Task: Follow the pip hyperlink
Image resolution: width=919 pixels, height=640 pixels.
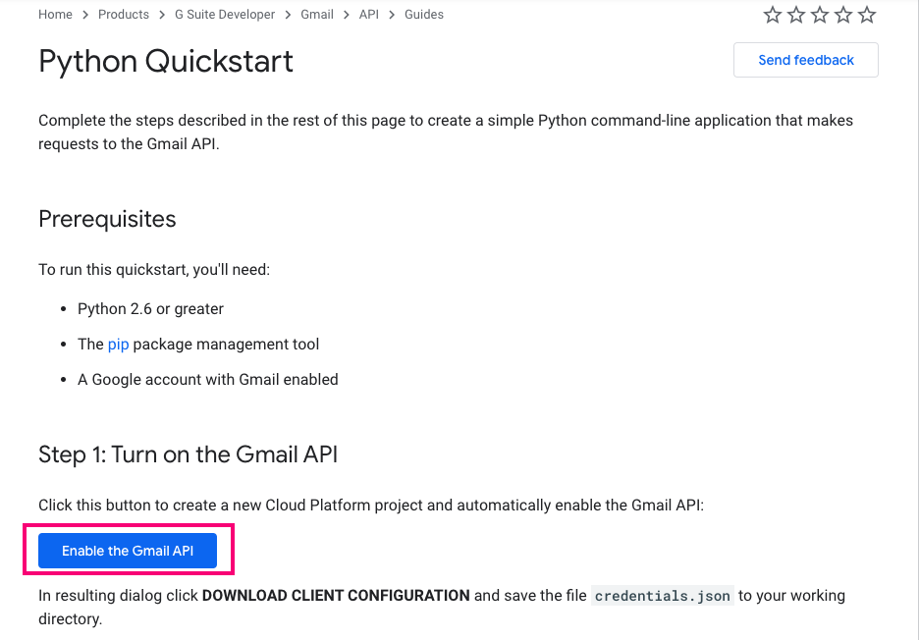Action: coord(118,344)
